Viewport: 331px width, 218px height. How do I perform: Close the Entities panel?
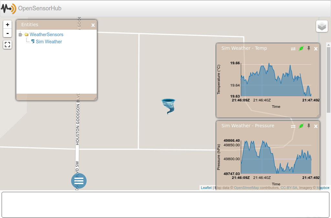(93, 25)
